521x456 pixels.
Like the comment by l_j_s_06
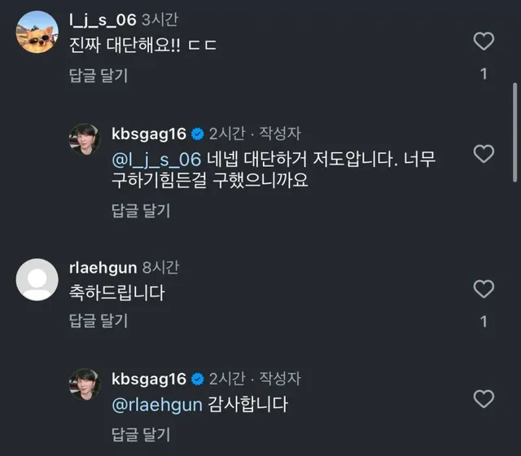pyautogui.click(x=484, y=42)
